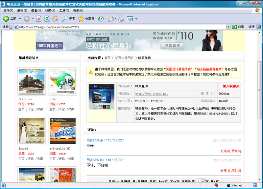Click the 转到 (Go) button
Screen dimensions: 263x189
click(238, 27)
